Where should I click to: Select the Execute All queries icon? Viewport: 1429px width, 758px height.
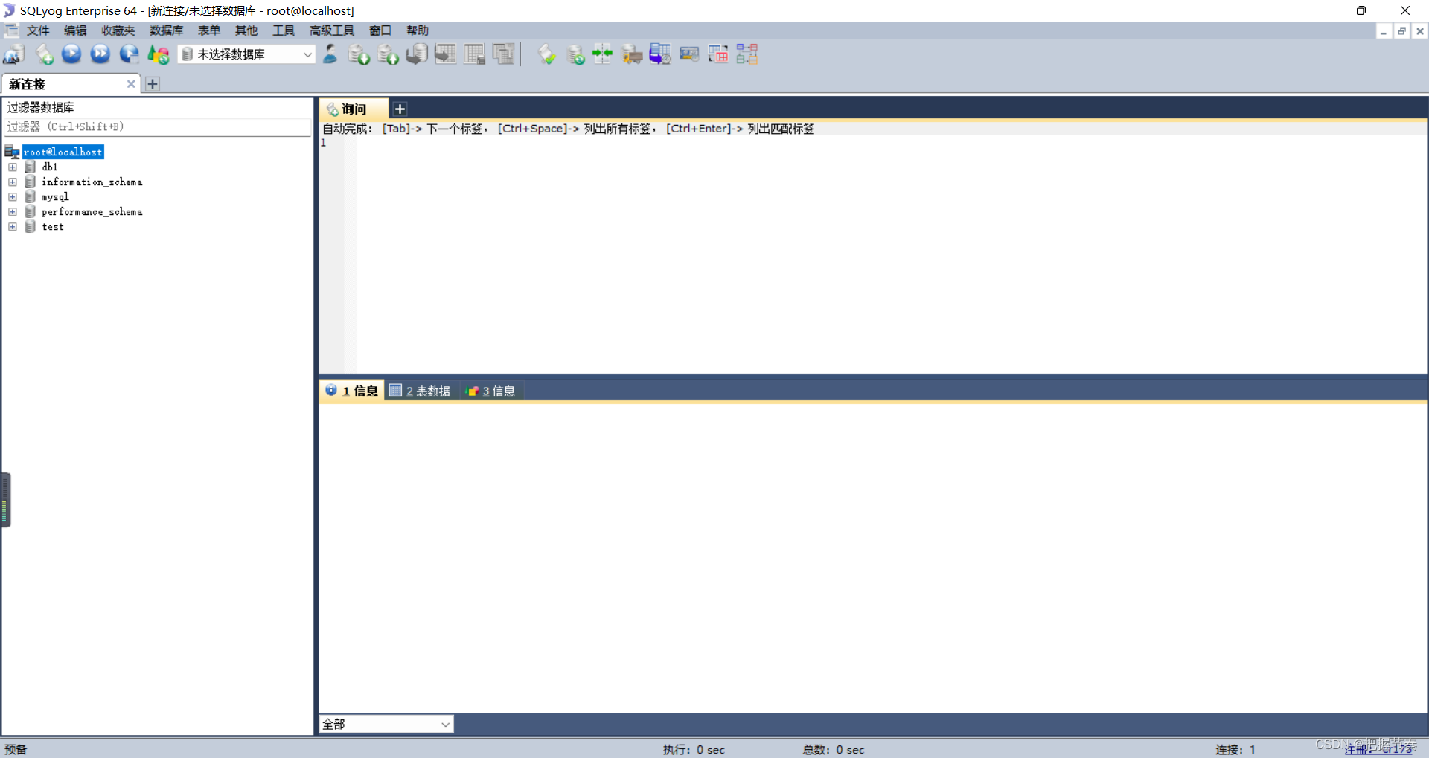click(100, 54)
